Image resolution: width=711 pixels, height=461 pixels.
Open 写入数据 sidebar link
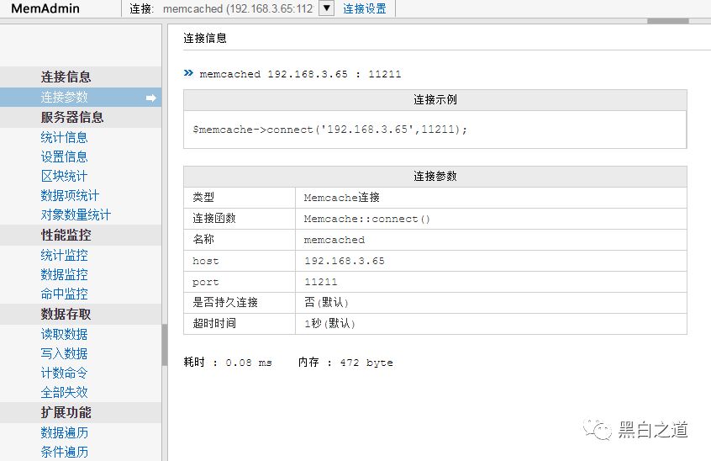coord(64,353)
